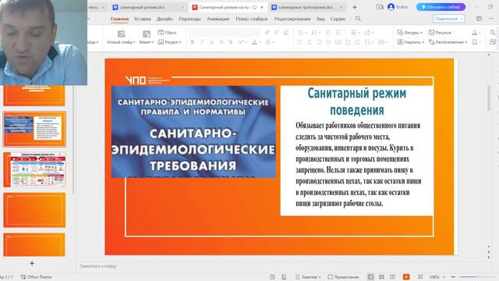Screen dimensions: 499x281
Task: Click the Поделиться share button
Action: 448,19
